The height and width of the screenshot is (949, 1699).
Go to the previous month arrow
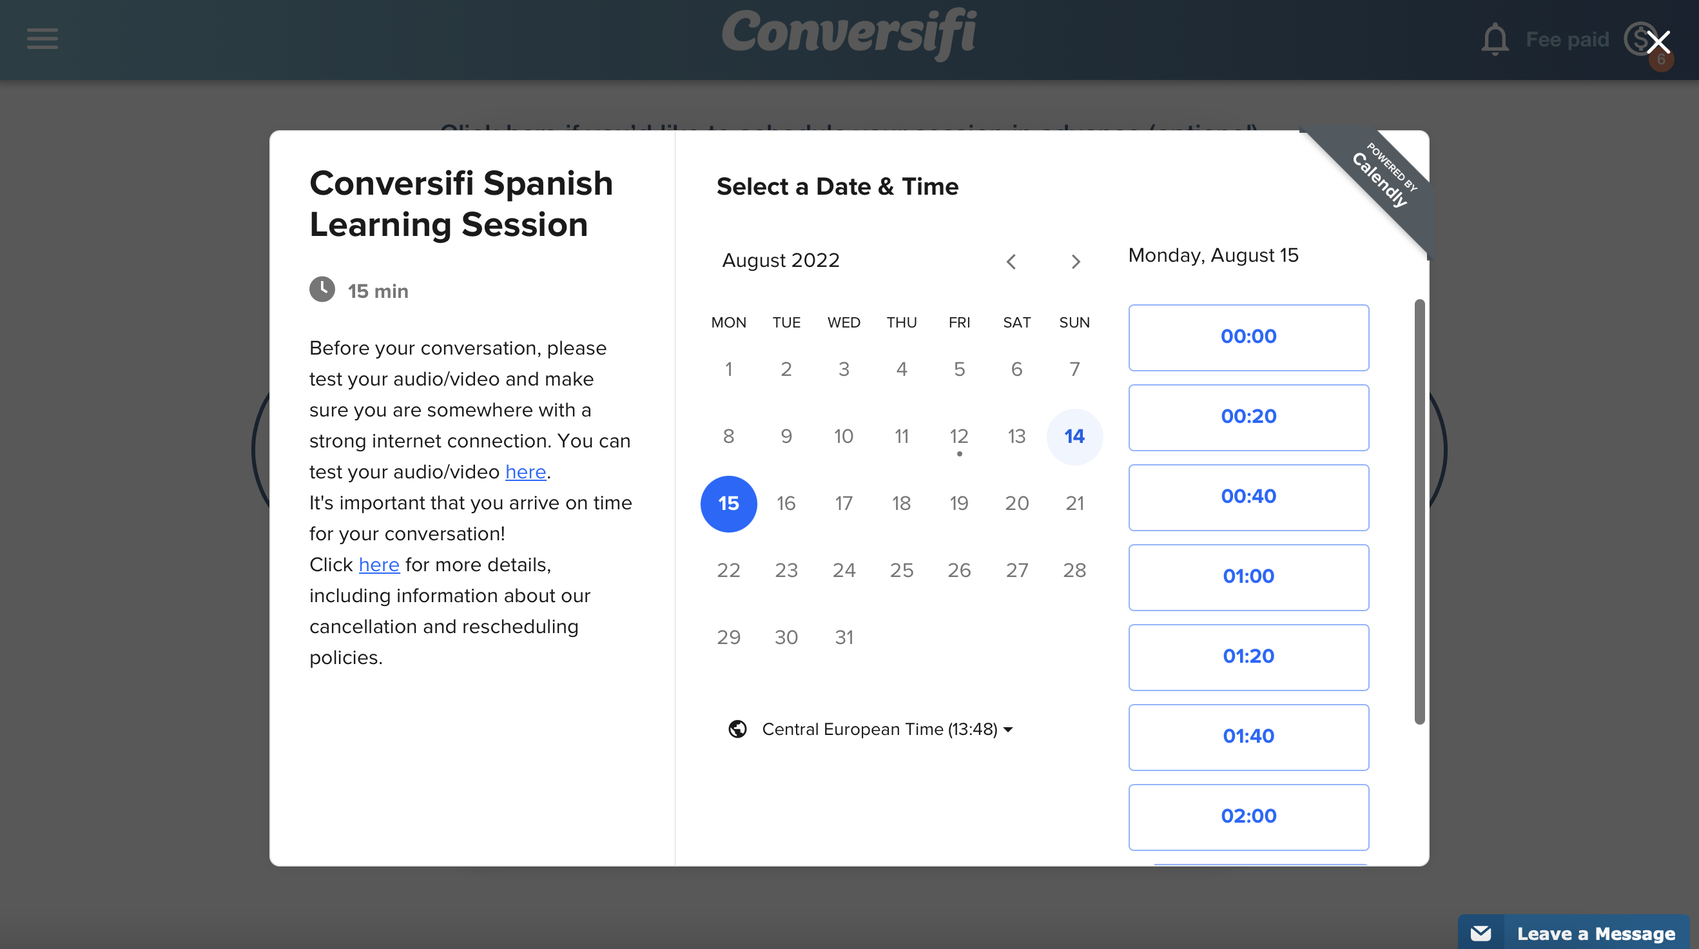pyautogui.click(x=1011, y=262)
